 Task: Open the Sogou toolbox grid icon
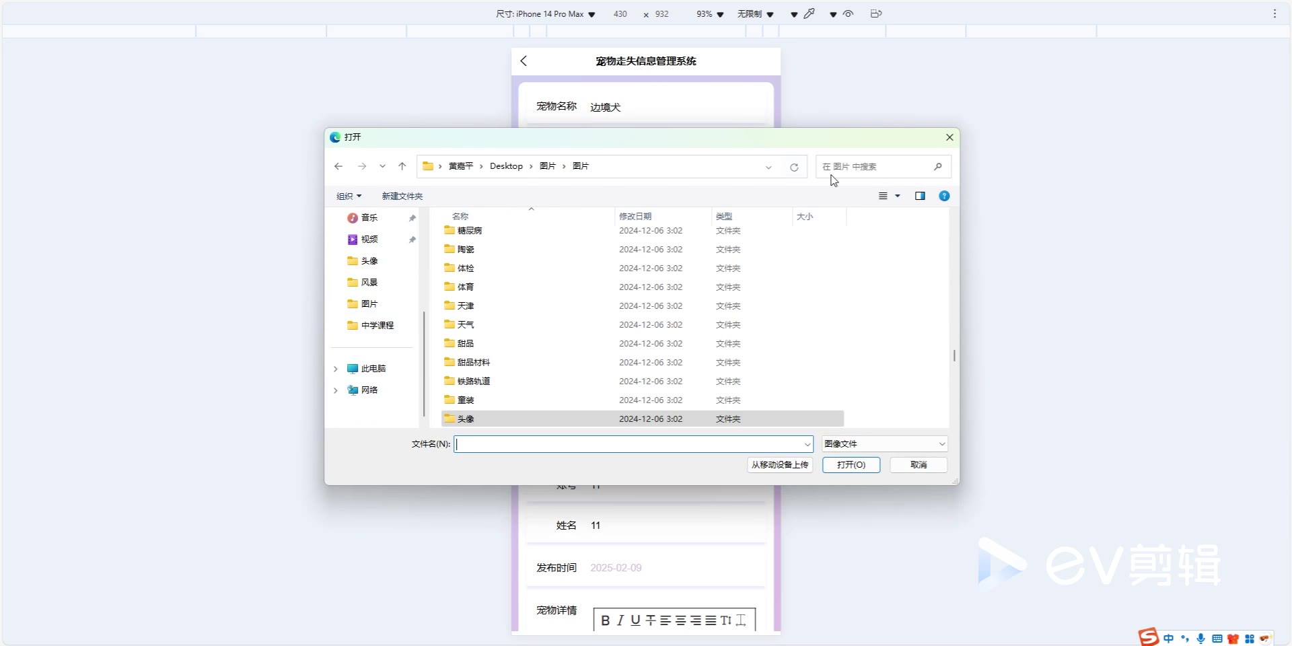click(x=1250, y=639)
